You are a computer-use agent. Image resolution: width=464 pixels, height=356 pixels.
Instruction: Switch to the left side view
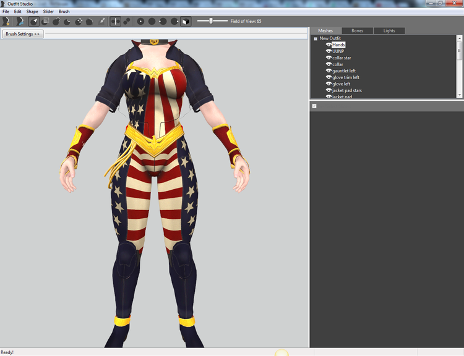click(x=163, y=21)
